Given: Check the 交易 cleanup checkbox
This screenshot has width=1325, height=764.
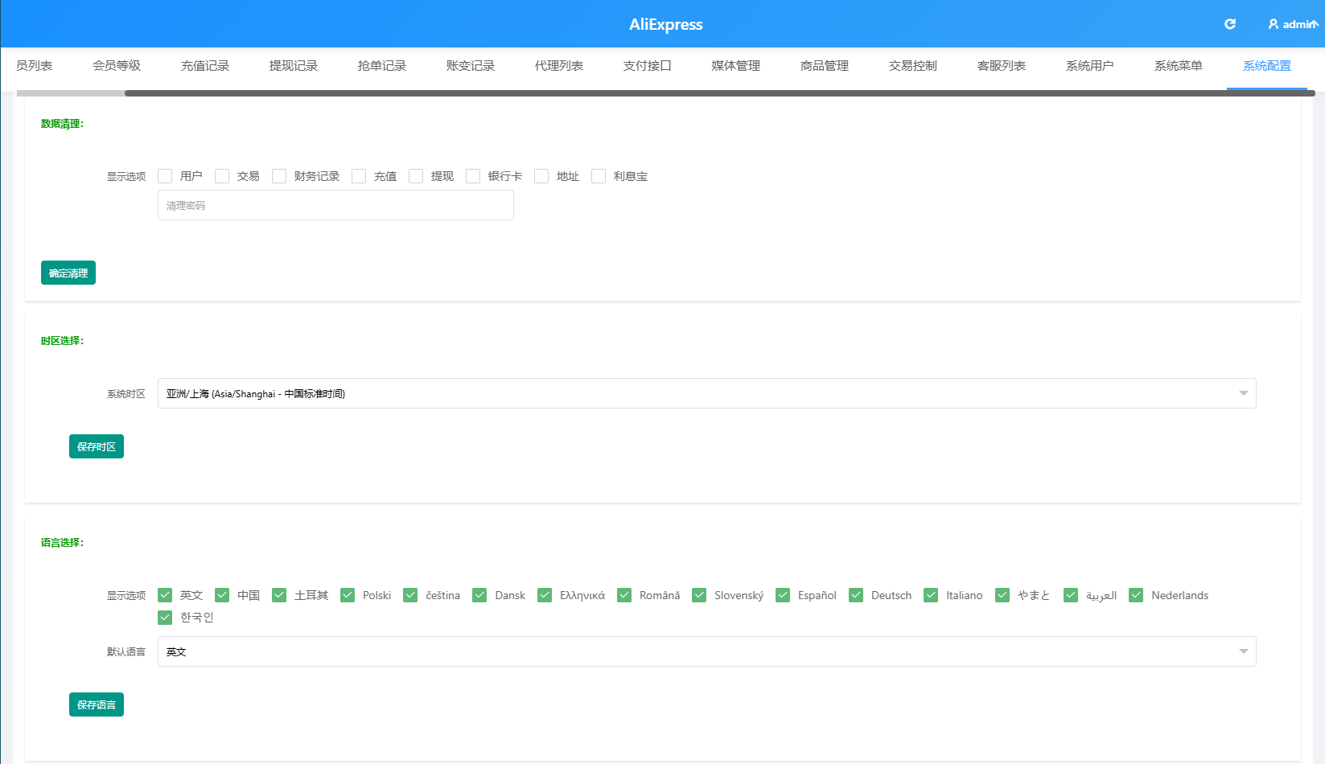Looking at the screenshot, I should point(222,176).
